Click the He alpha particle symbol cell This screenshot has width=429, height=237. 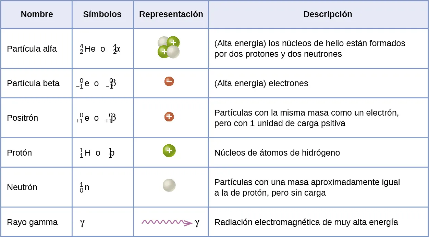100,49
